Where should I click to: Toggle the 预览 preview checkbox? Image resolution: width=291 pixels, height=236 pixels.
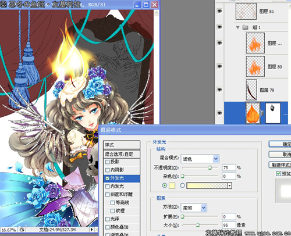(278, 173)
